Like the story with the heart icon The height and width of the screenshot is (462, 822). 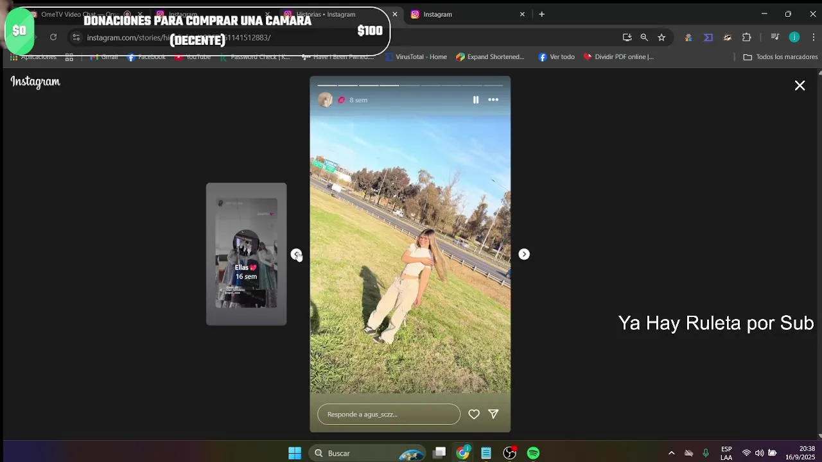pyautogui.click(x=474, y=415)
